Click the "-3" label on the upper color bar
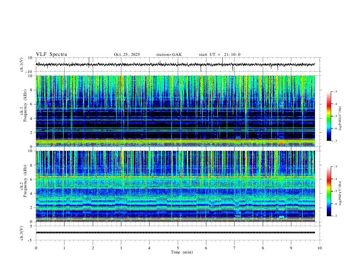 [x=335, y=91]
